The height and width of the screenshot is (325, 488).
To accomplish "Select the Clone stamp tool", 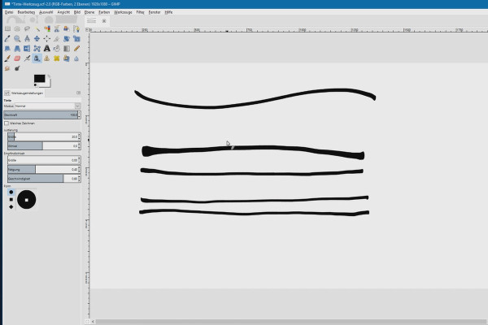I will (47, 58).
